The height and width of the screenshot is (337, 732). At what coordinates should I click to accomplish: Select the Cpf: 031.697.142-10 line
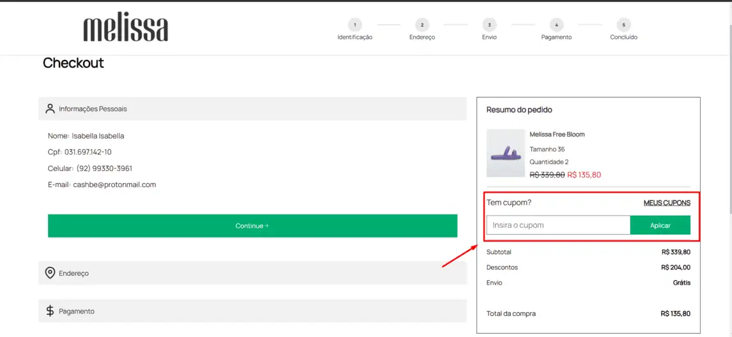pos(79,152)
